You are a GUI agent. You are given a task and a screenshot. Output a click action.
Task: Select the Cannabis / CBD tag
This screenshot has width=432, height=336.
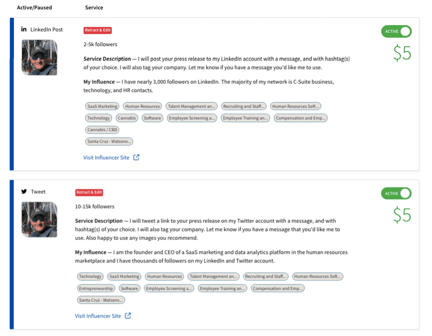coord(102,130)
